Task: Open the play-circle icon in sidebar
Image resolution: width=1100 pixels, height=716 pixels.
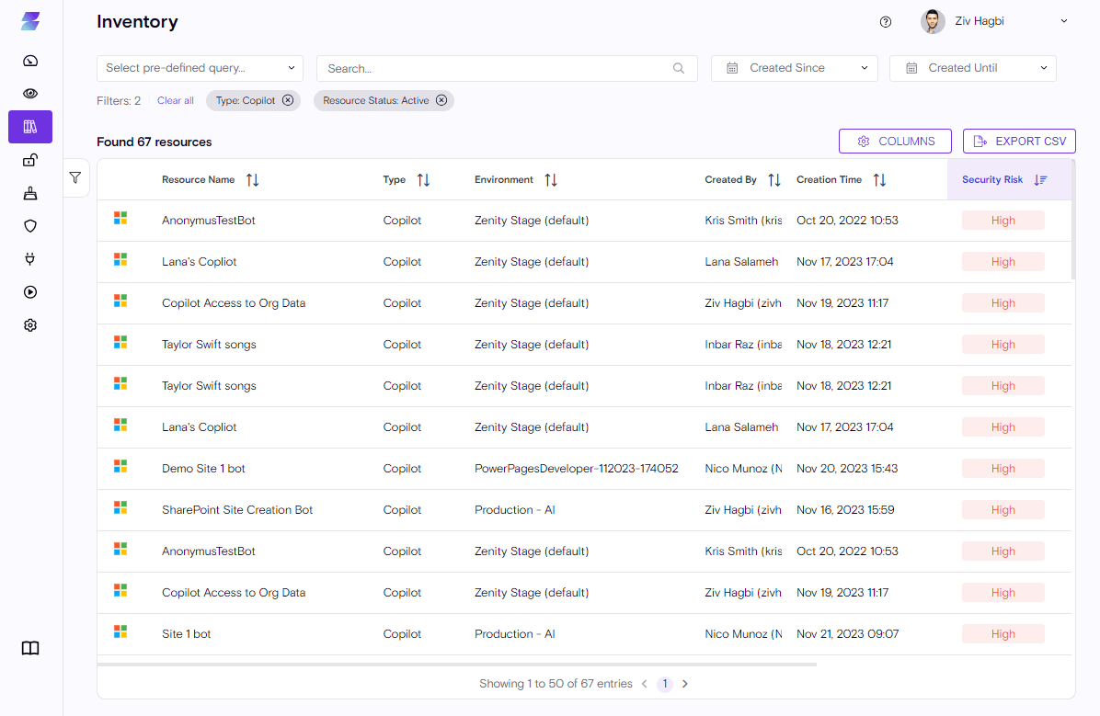Action: click(x=30, y=291)
